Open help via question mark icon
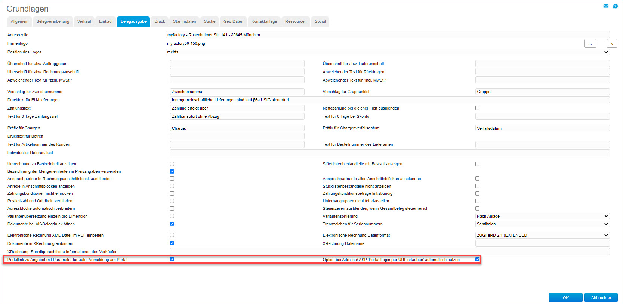The height and width of the screenshot is (304, 623). tap(615, 6)
